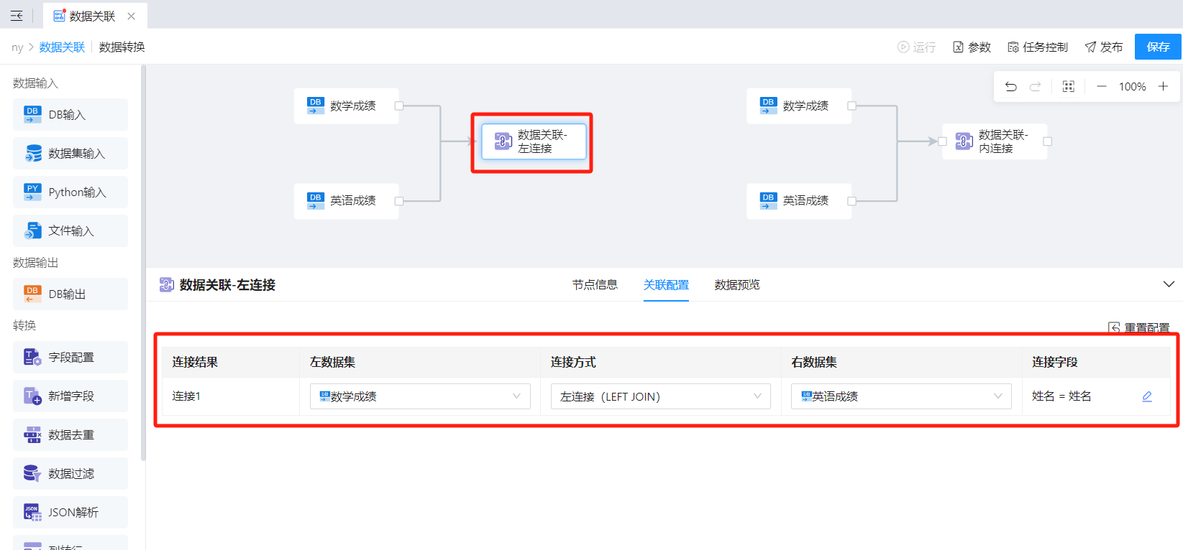Open the 连接方式 LEFT JOIN dropdown
The width and height of the screenshot is (1183, 550).
tap(660, 396)
